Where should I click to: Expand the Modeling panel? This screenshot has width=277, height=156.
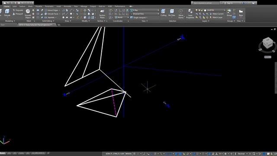pos(10,21)
